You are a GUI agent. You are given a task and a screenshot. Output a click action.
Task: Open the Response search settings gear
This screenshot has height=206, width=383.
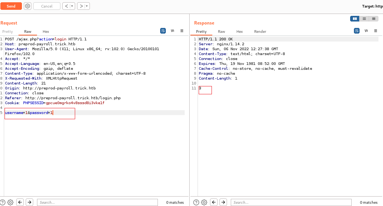204,202
